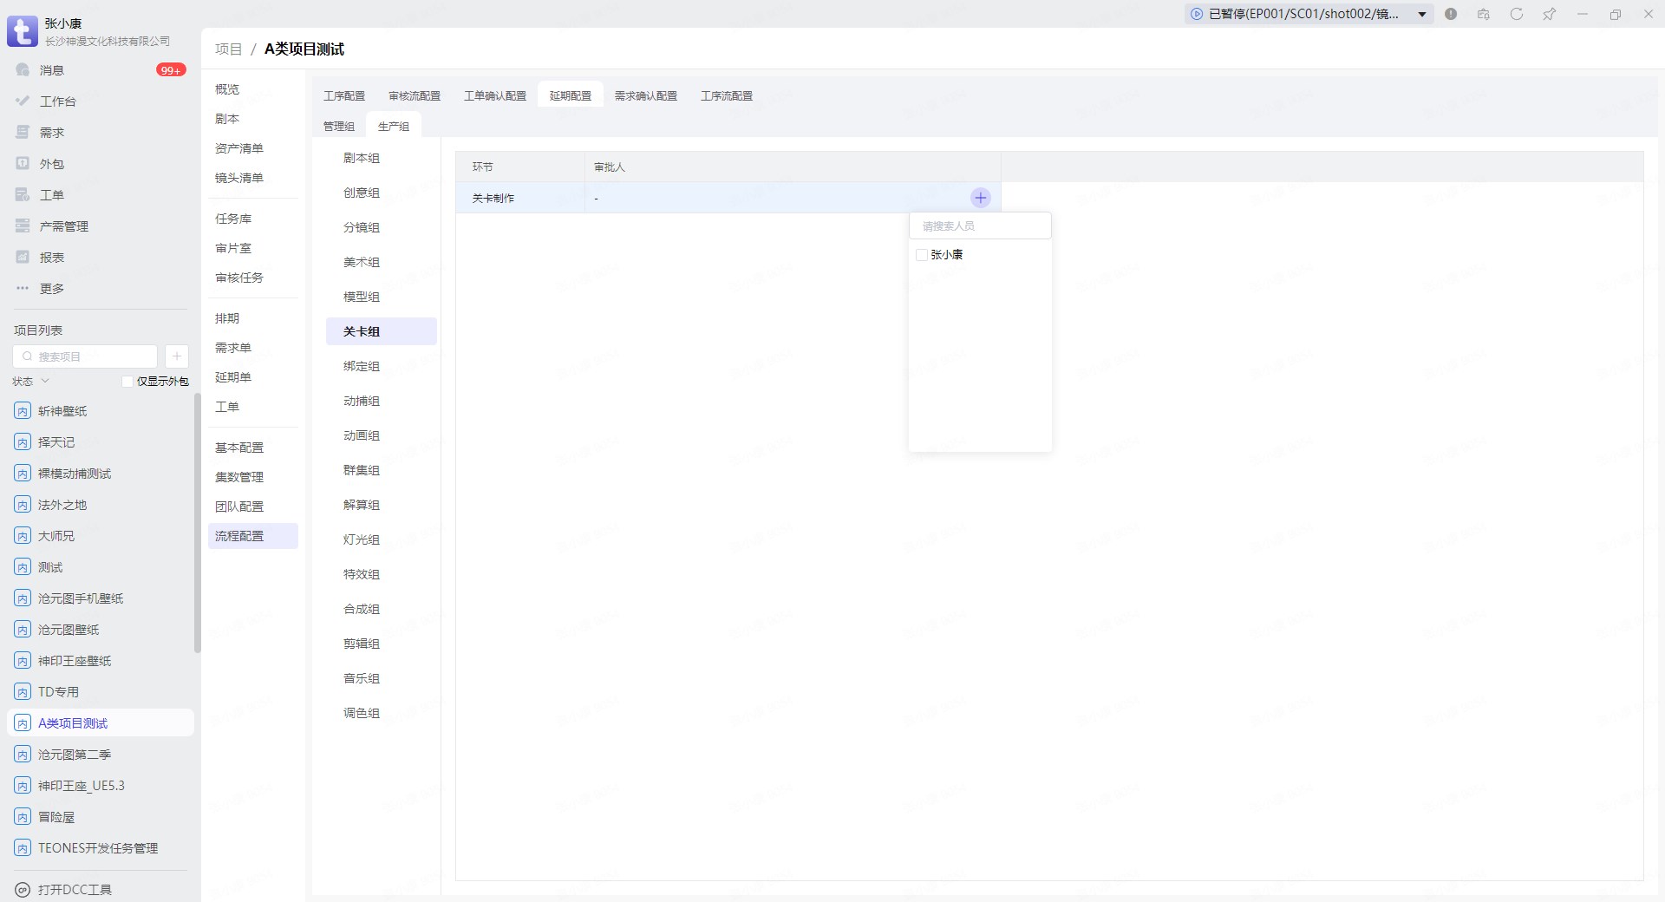Enable the 仅显示外包 checkbox

[127, 382]
